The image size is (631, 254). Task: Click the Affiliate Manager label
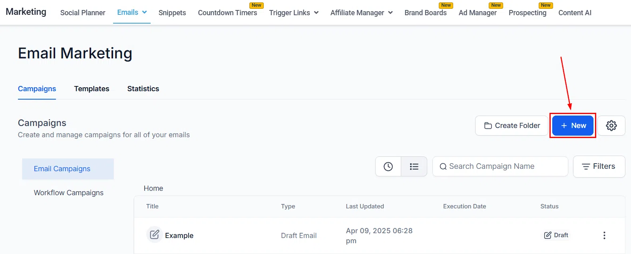(357, 13)
